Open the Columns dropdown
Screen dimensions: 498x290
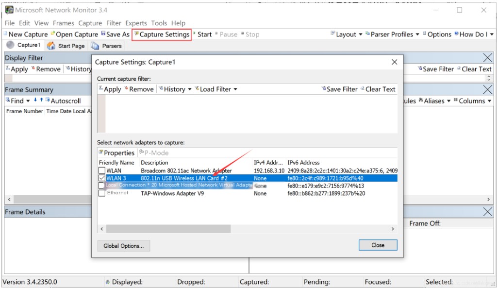pos(473,101)
